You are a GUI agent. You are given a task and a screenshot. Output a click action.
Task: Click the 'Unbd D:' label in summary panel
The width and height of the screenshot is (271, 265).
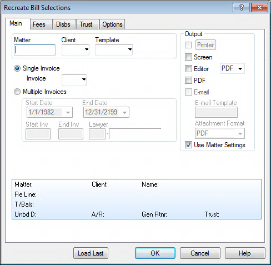point(26,214)
